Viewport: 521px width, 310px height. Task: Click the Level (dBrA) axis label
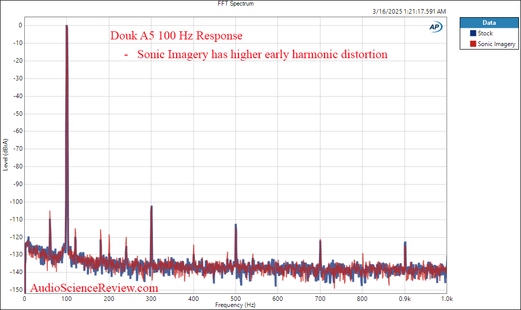point(5,155)
